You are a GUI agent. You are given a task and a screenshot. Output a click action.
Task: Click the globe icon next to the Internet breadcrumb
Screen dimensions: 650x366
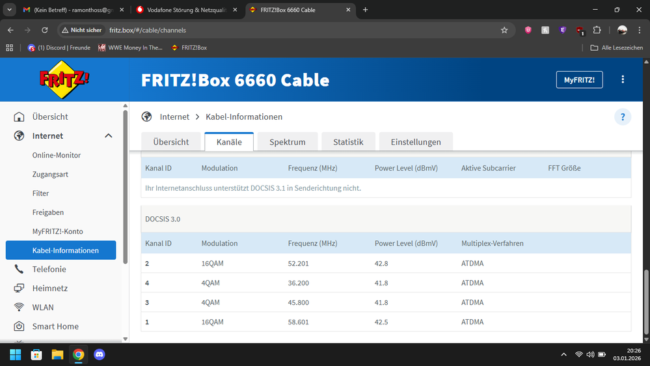(146, 117)
